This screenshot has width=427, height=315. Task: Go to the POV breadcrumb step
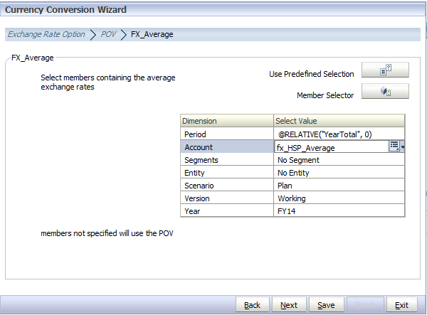coord(108,34)
